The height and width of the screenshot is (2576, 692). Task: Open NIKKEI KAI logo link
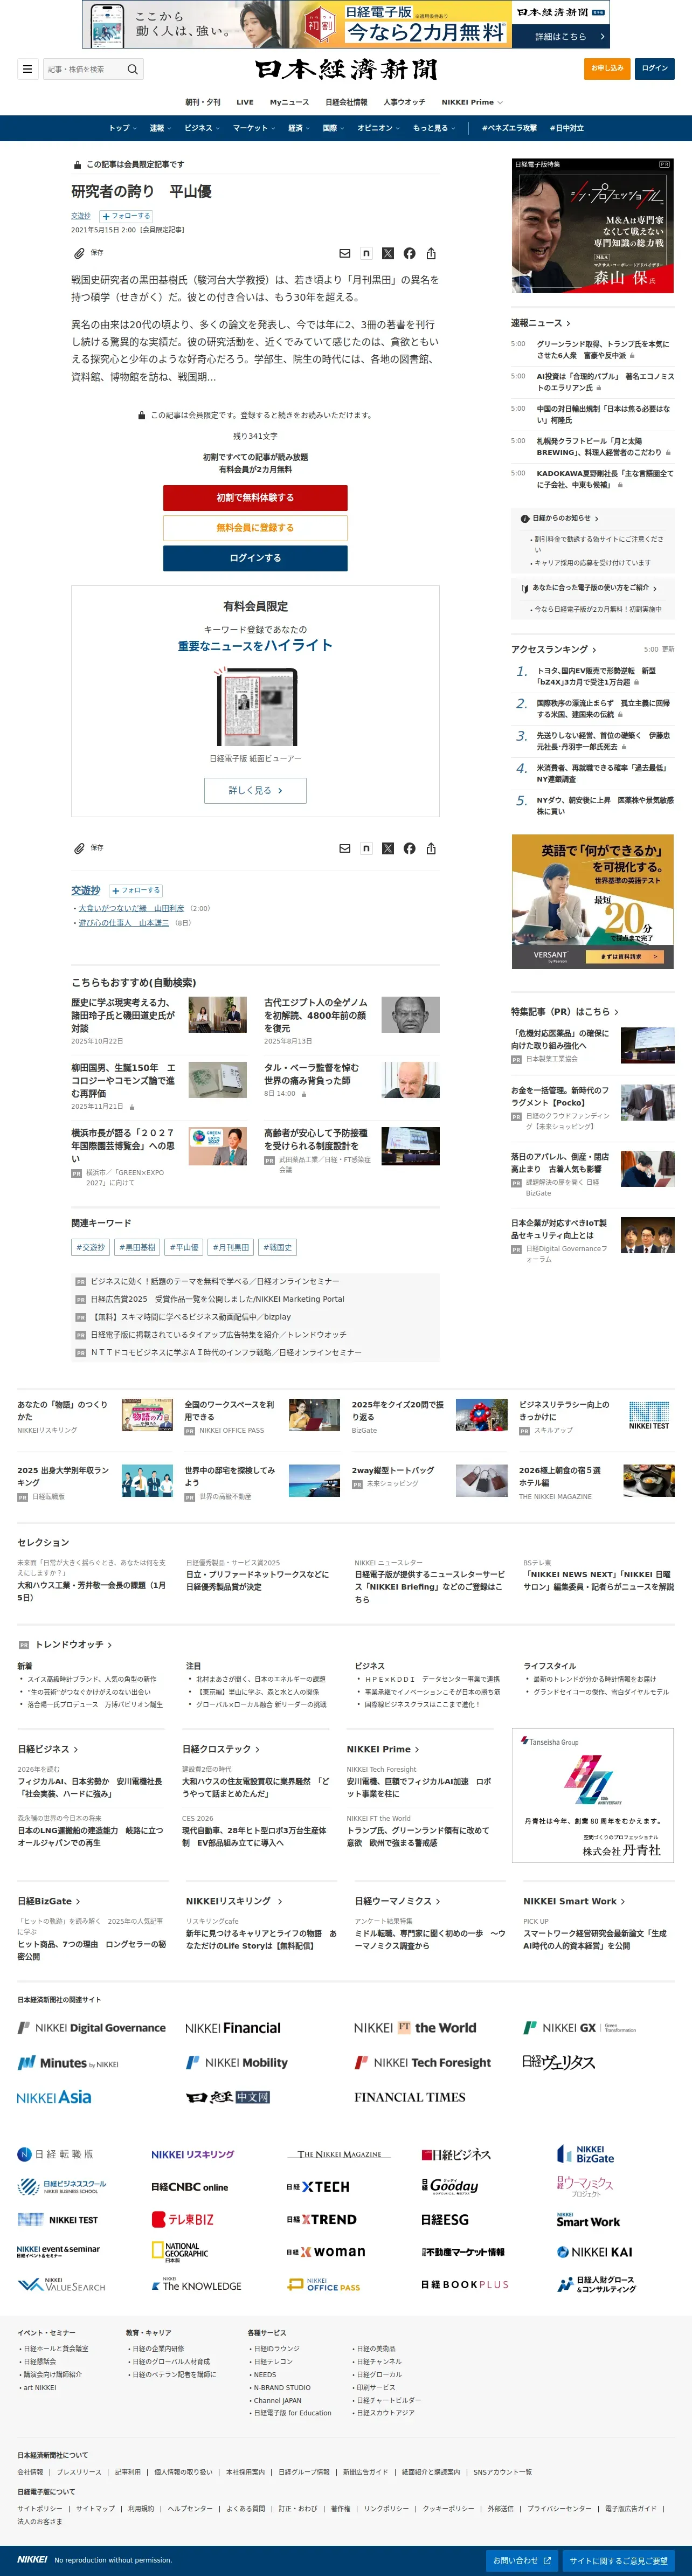(595, 2252)
